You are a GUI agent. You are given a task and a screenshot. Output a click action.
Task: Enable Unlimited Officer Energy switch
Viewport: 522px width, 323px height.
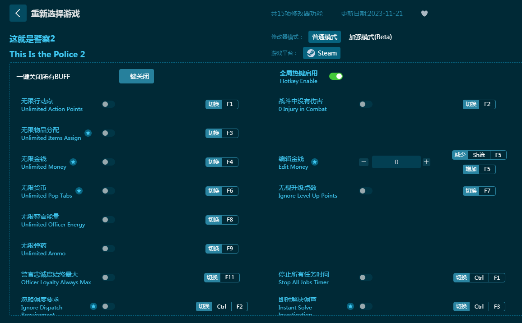pyautogui.click(x=108, y=220)
